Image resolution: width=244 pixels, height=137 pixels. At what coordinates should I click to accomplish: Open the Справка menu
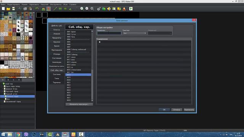point(73,5)
